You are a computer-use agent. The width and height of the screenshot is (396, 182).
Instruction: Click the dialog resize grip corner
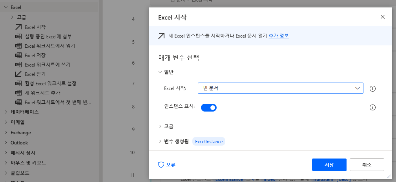[389, 176]
